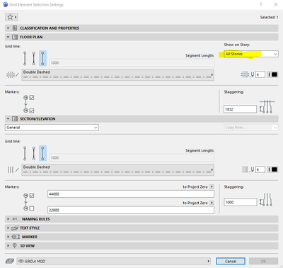Screen dimensions: 283x268
Task: Open the Favorites star button
Action: tap(11, 17)
